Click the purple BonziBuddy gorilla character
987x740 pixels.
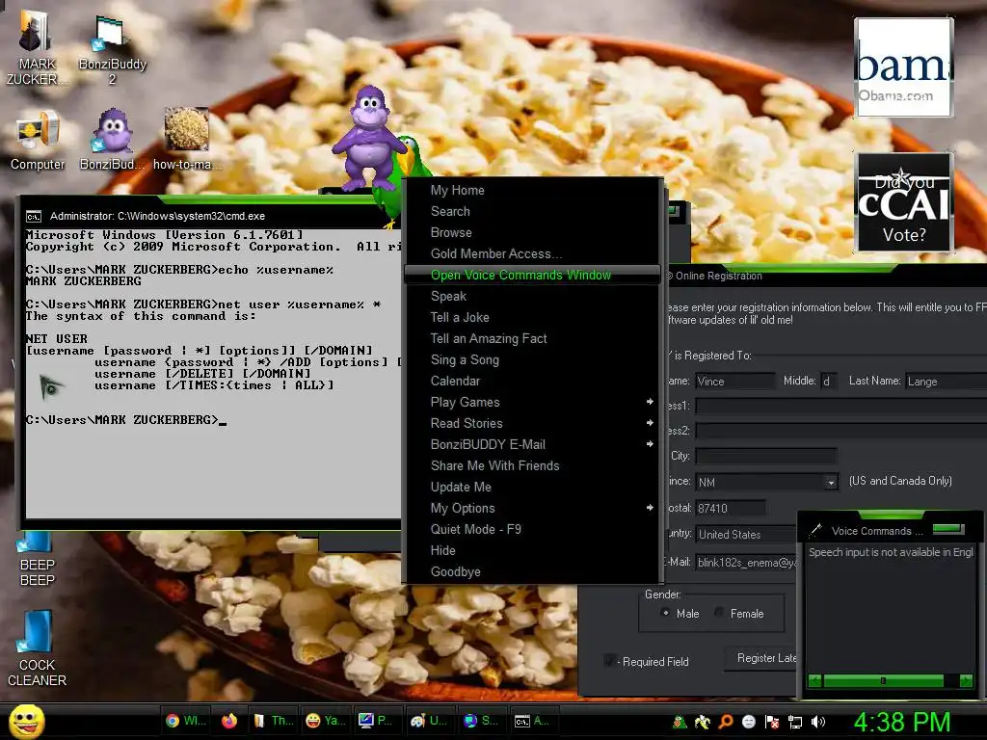pos(369,137)
